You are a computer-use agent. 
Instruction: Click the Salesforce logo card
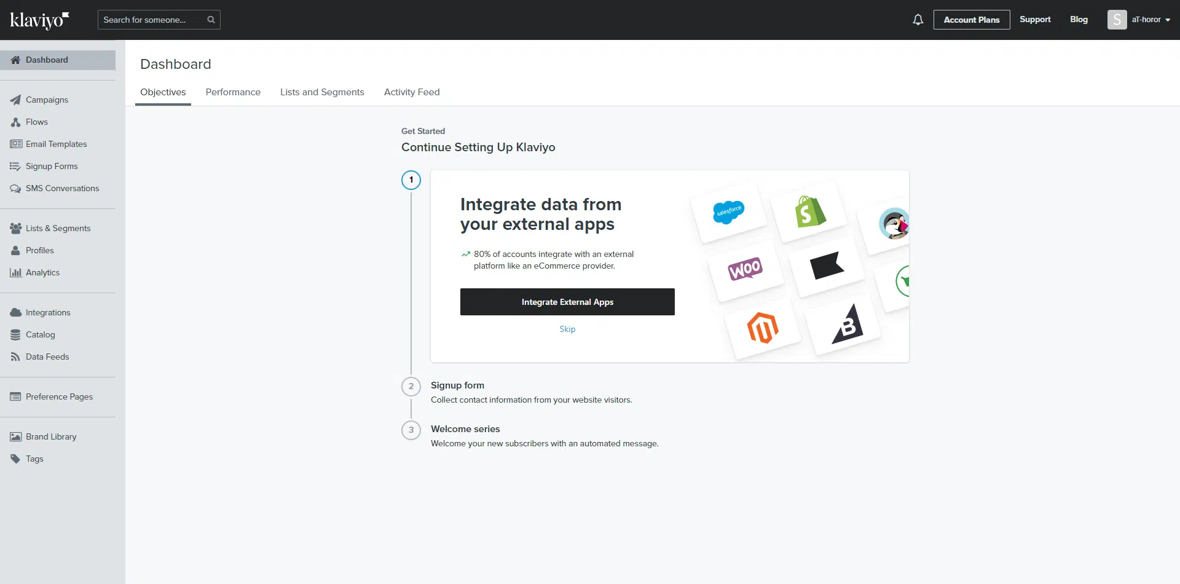tap(729, 212)
